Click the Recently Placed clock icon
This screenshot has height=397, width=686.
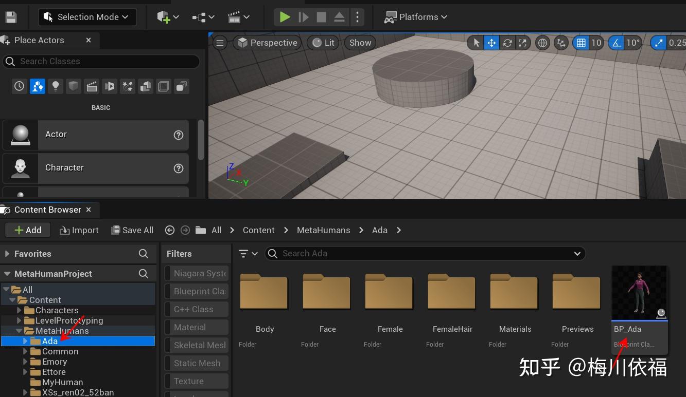point(19,86)
